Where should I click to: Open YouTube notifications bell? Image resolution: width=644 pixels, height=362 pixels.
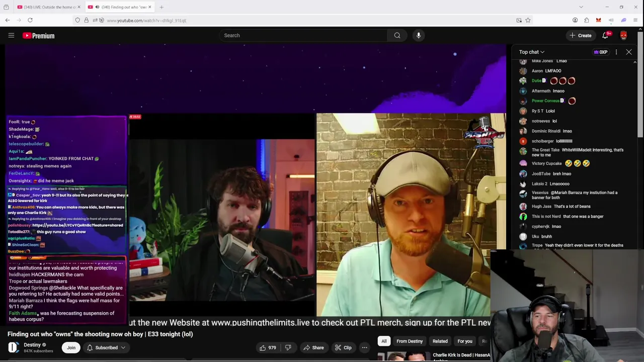pyautogui.click(x=605, y=35)
